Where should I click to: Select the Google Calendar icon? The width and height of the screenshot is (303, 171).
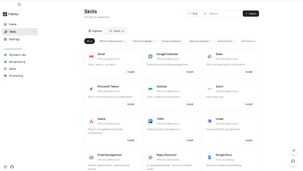tap(150, 56)
